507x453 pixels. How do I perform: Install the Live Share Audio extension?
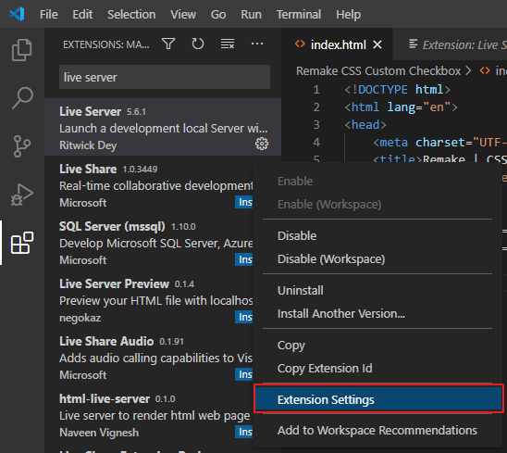point(244,374)
